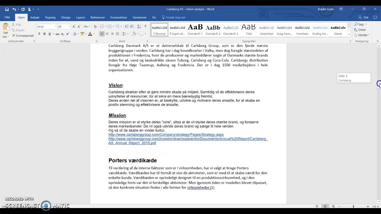Open the Skrifttype font dialog launcher
This screenshot has height=214, width=381.
(96, 41)
